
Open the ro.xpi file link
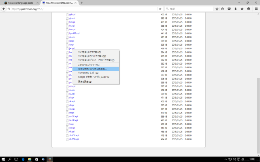(72, 90)
